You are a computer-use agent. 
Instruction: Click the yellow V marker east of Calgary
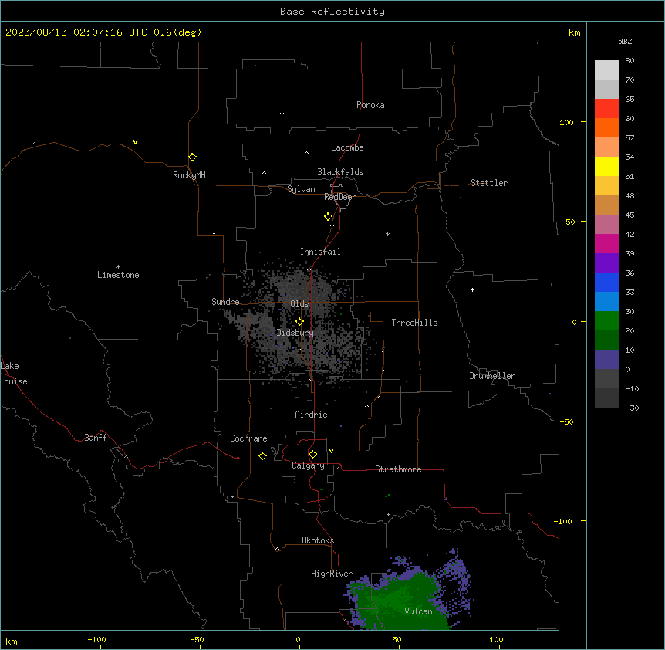click(331, 451)
